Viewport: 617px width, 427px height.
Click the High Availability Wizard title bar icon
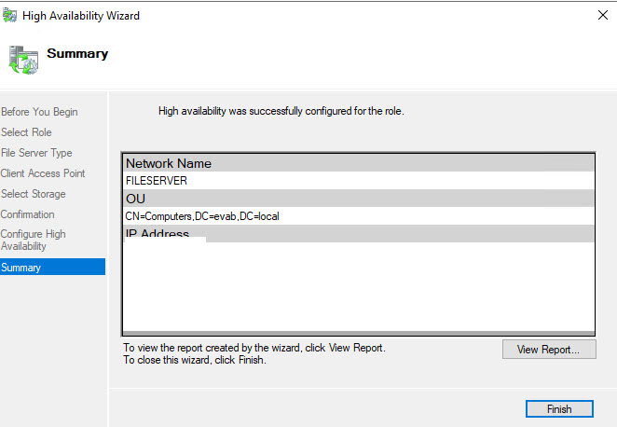click(10, 16)
